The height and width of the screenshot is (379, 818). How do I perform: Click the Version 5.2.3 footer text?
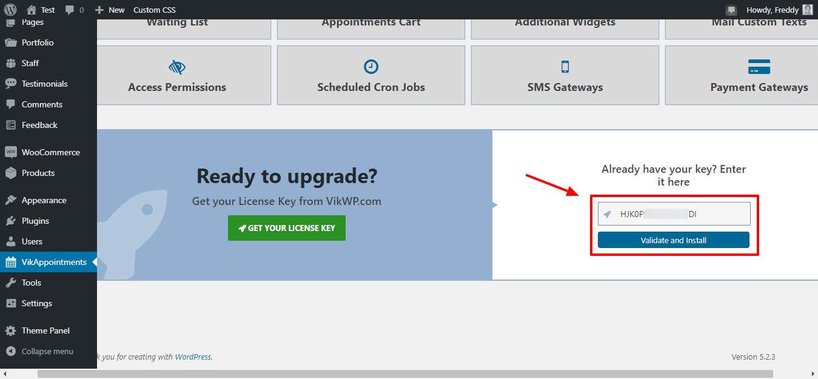tap(753, 357)
